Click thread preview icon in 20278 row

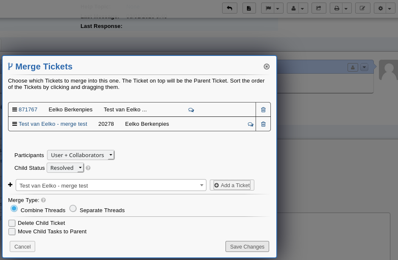pos(250,124)
